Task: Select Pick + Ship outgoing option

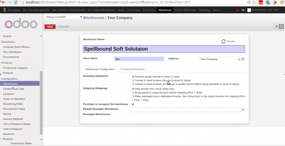Action: coord(133,92)
